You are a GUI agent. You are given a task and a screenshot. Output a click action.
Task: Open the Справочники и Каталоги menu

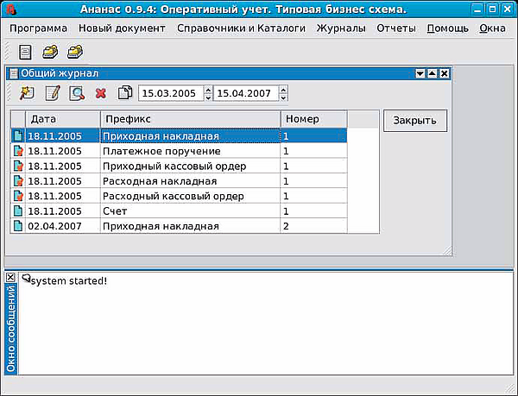241,28
